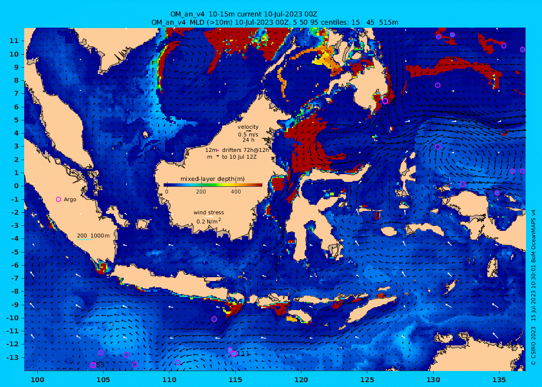The height and width of the screenshot is (387, 542).
Task: Select the bold Argo marker beside Mindanao
Action: [x=385, y=101]
